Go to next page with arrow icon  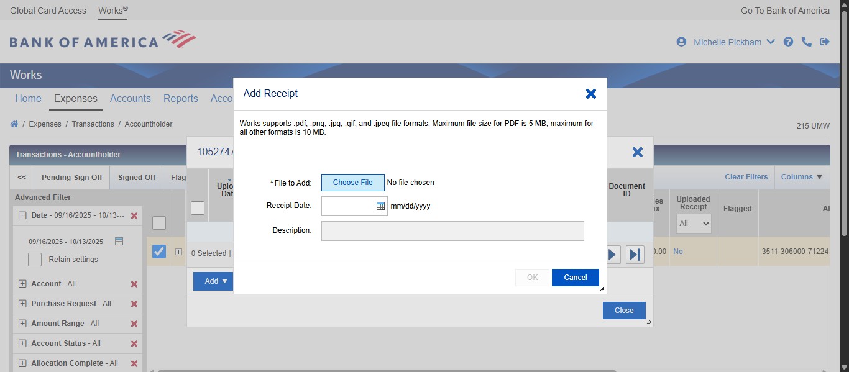(612, 254)
